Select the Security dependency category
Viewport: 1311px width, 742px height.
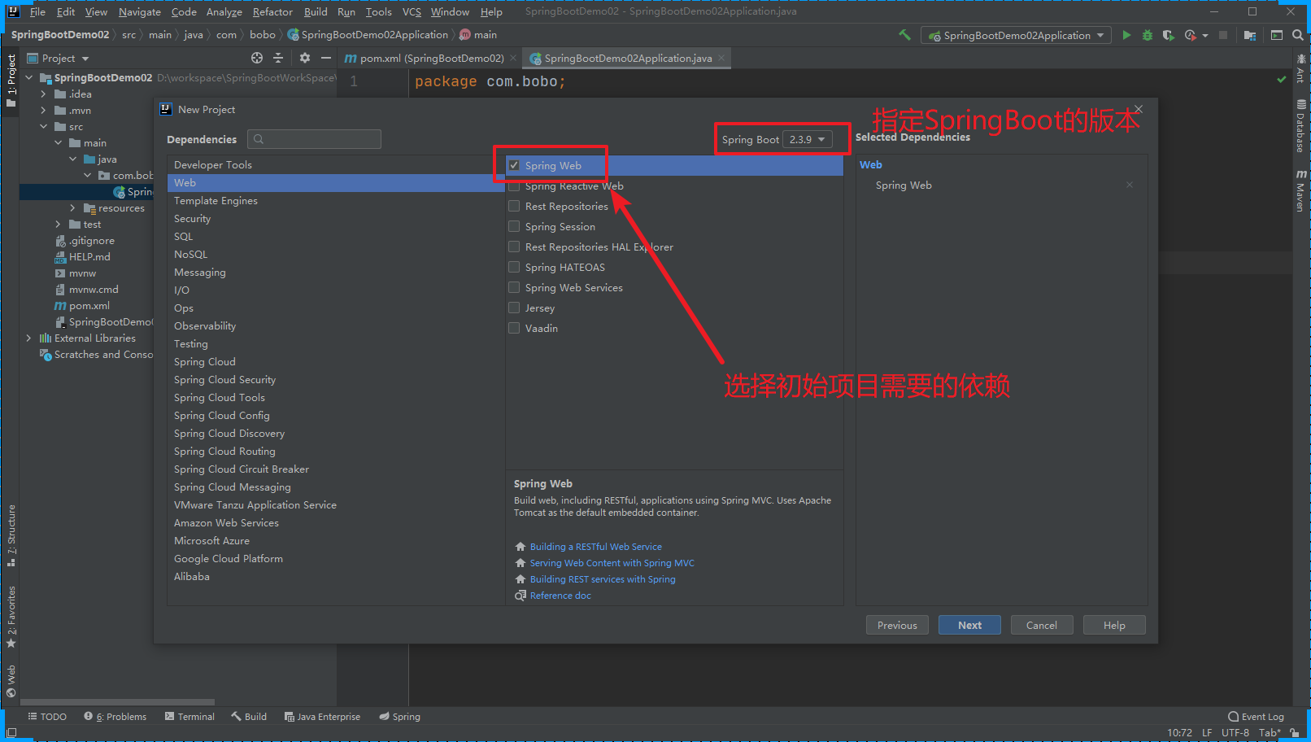pyautogui.click(x=335, y=219)
